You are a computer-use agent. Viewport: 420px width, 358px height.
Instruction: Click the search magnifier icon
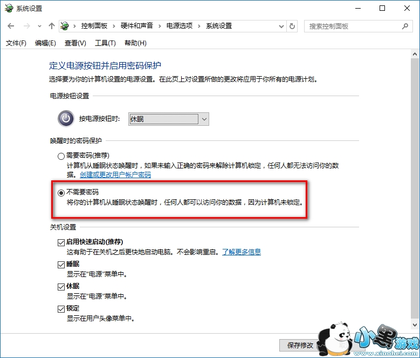[405, 26]
